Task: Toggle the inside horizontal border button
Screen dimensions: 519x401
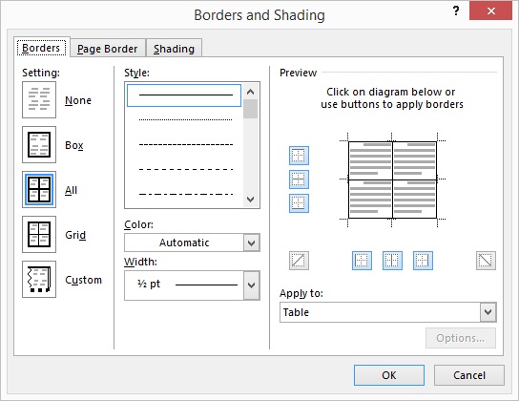Action: tap(299, 179)
